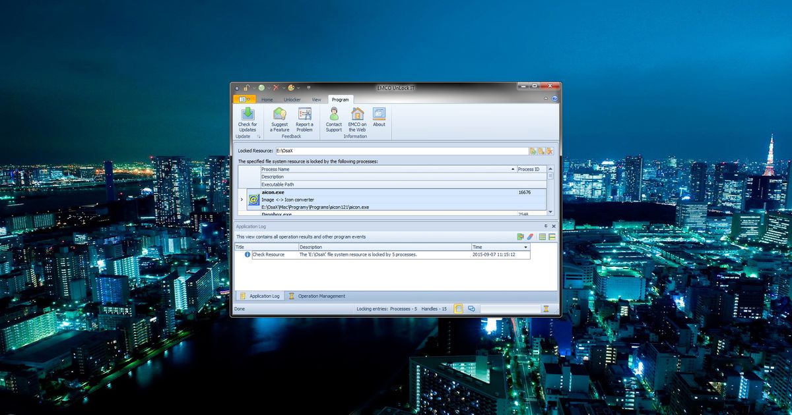The image size is (792, 415).
Task: Toggle the detailed list view in the log toolbar
Action: [543, 237]
